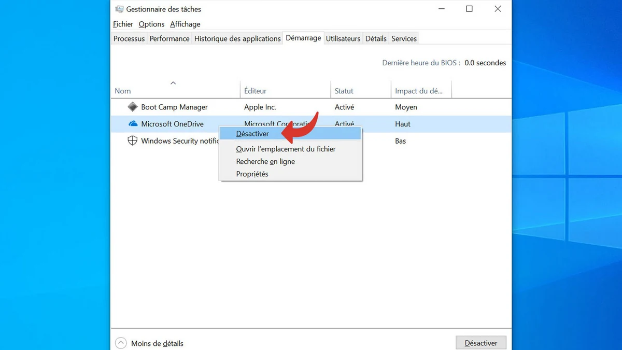The height and width of the screenshot is (350, 622).
Task: Click the Désactiver button at bottom right
Action: pyautogui.click(x=481, y=343)
